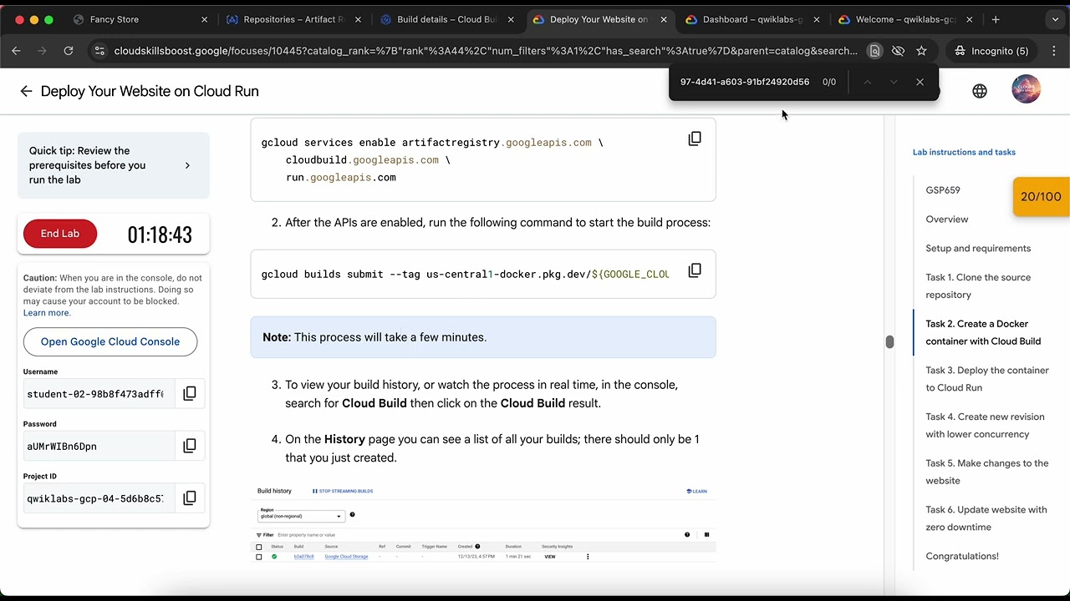The height and width of the screenshot is (601, 1070).
Task: Click the gcloud builds submit code text
Action: pyautogui.click(x=465, y=274)
